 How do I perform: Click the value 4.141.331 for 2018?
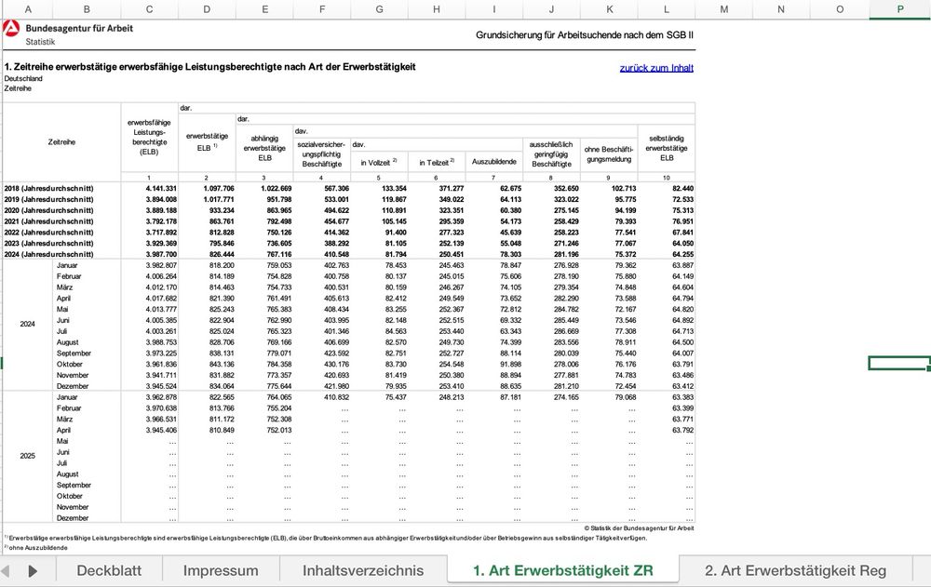(x=161, y=188)
